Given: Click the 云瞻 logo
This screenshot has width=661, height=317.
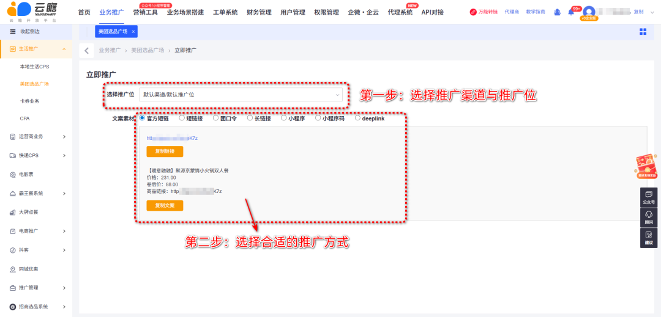Looking at the screenshot, I should (33, 12).
